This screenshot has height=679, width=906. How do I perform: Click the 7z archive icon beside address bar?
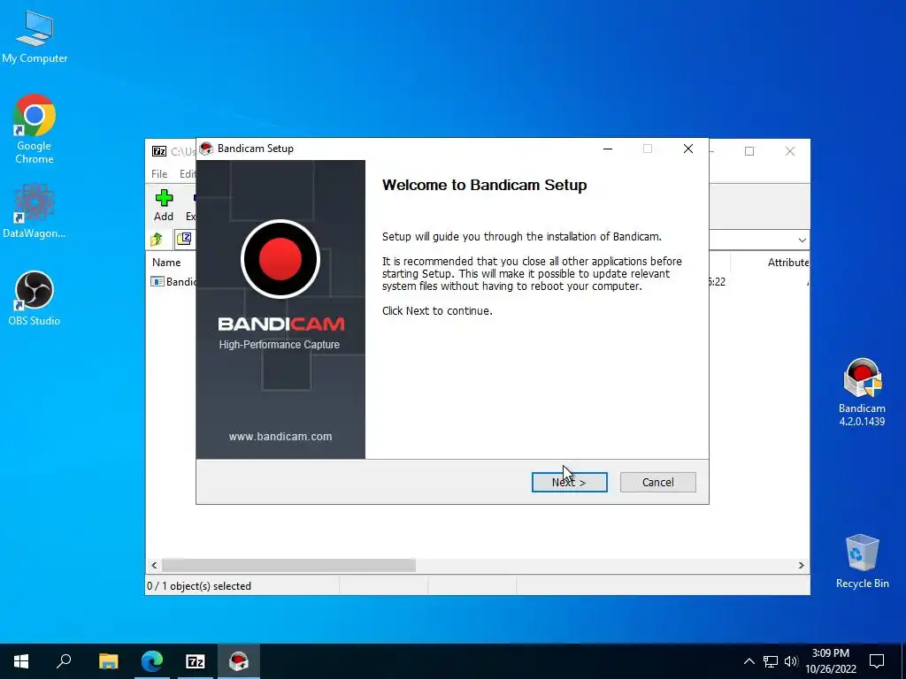tap(184, 239)
